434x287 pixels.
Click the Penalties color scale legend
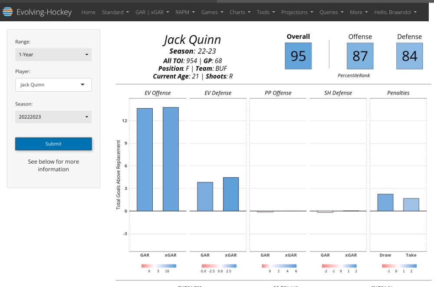coord(399,266)
